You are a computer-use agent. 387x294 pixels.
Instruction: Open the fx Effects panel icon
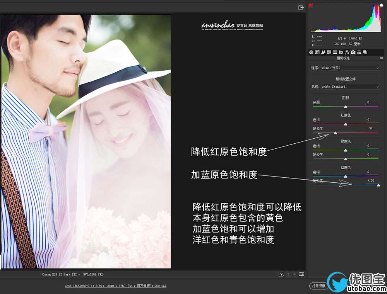347,52
